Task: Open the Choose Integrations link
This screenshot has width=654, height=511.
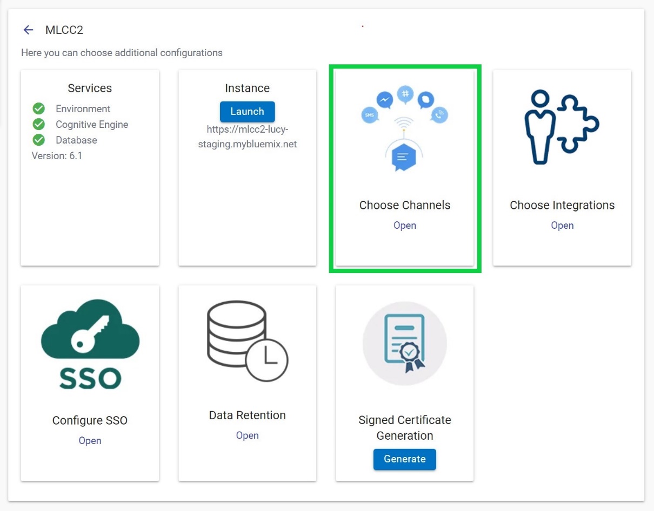Action: click(x=562, y=226)
